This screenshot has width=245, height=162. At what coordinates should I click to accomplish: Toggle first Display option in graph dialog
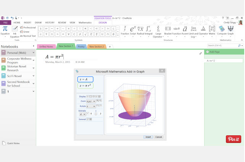pos(88,96)
